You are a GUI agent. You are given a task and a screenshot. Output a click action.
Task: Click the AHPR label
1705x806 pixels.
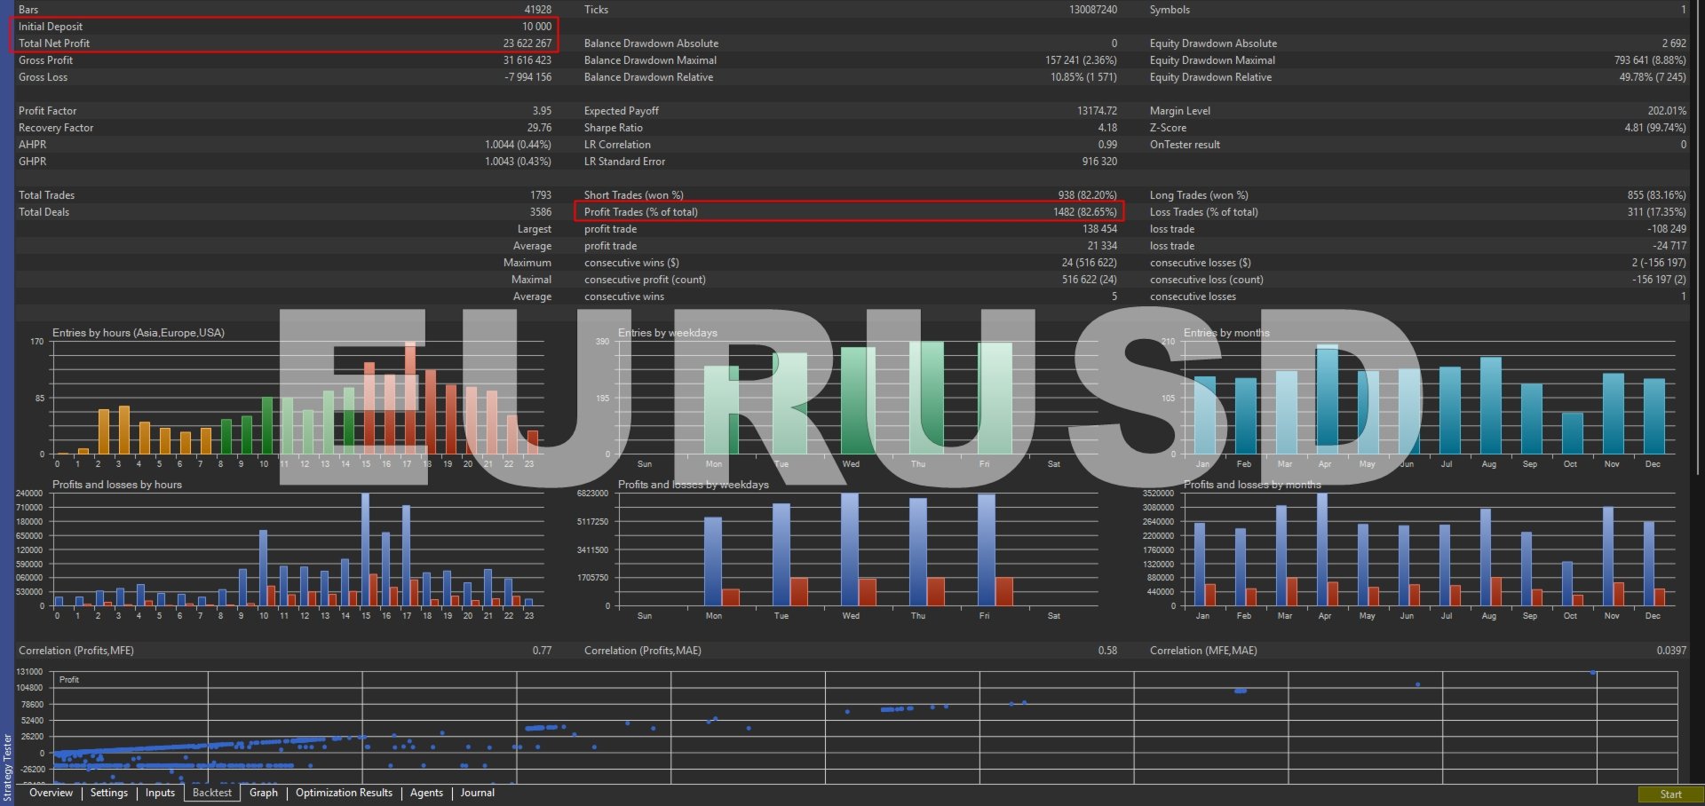33,145
